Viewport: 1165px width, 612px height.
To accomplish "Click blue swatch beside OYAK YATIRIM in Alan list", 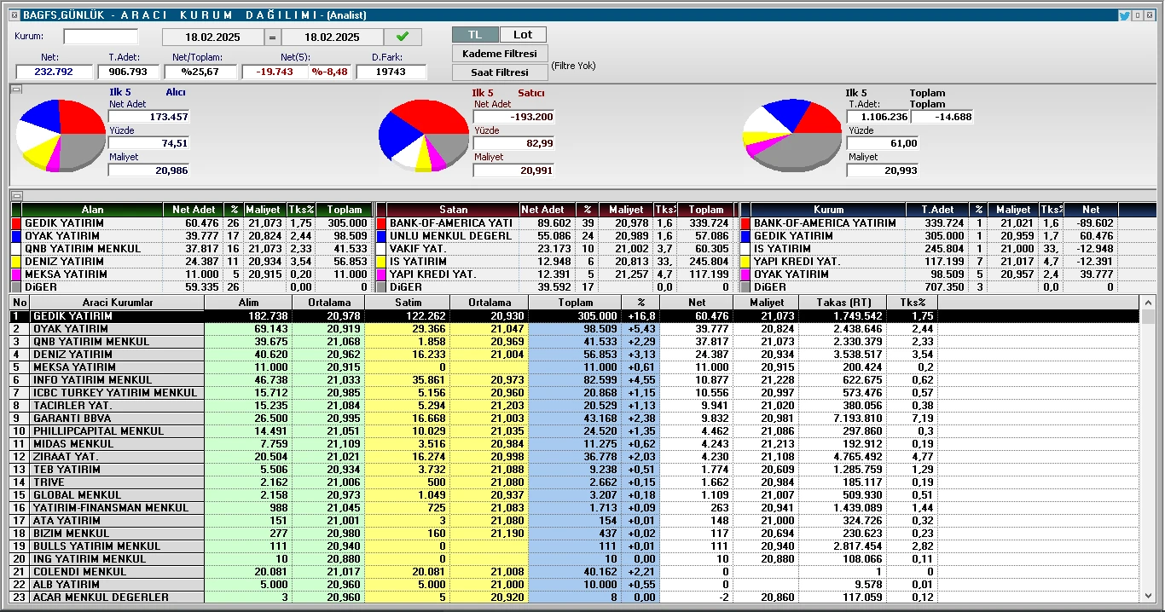I will pos(16,236).
